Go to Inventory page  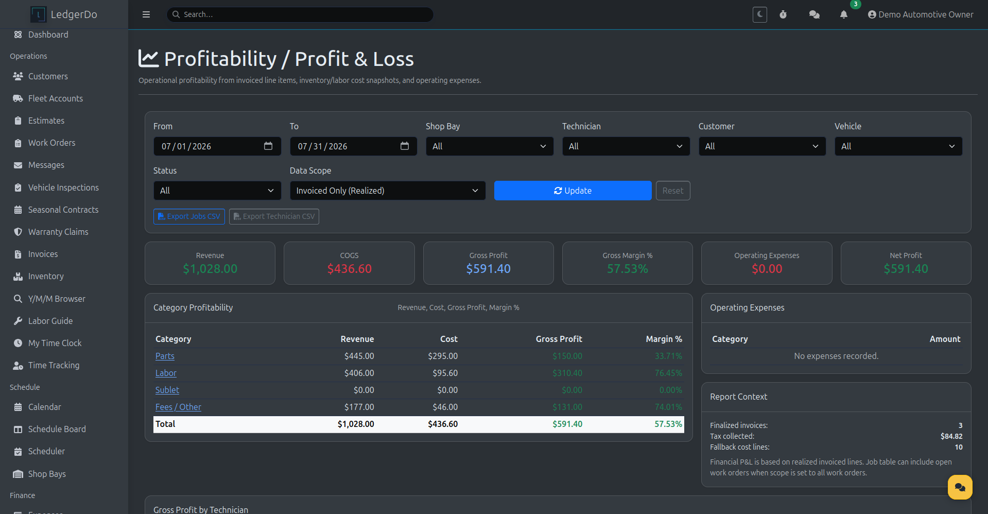pos(46,276)
